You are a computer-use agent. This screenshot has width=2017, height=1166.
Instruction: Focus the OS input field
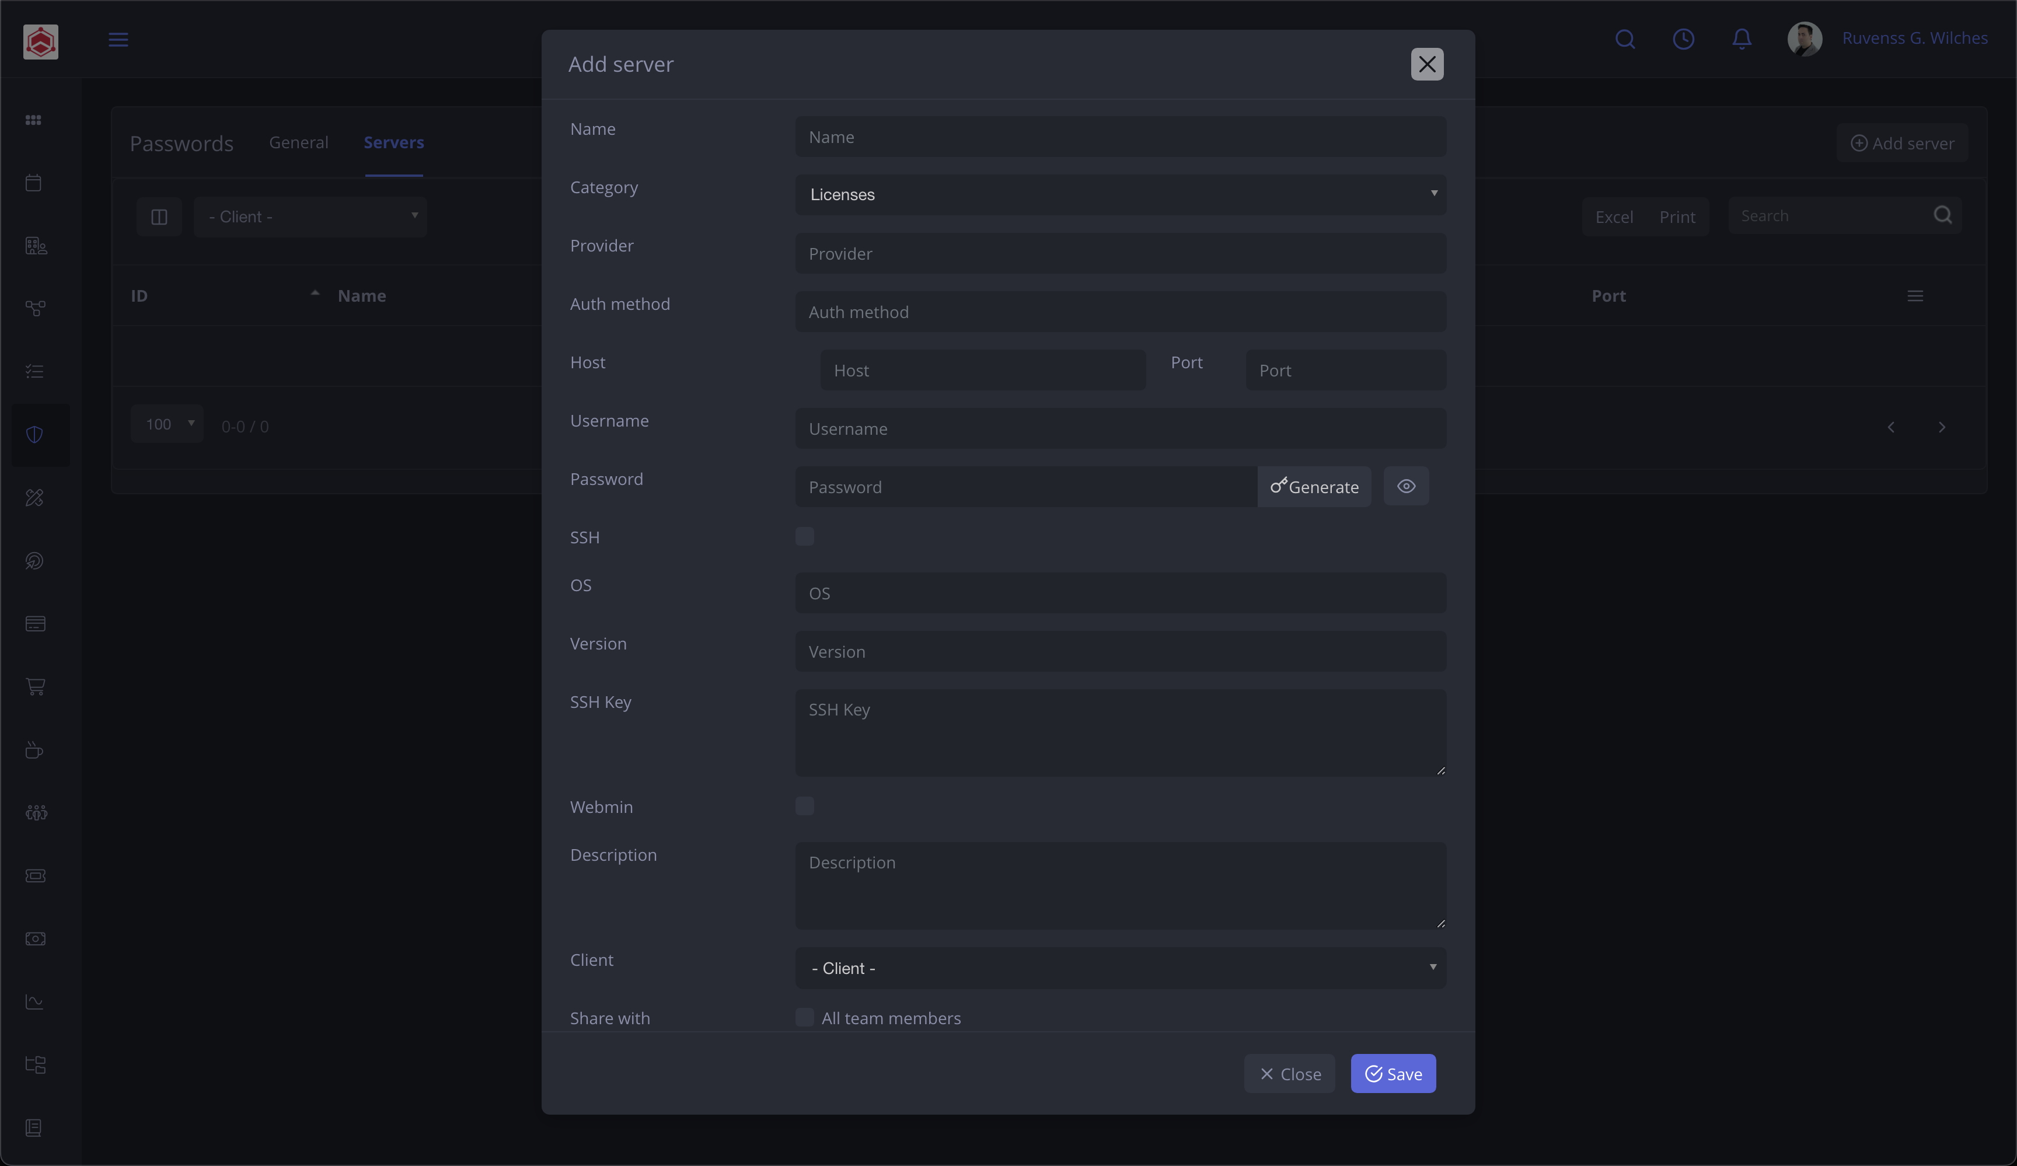(1121, 593)
